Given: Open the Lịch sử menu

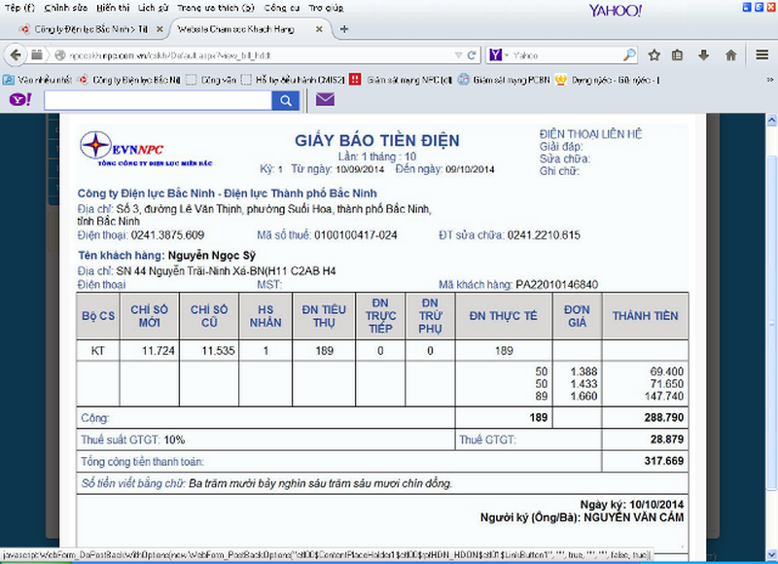Looking at the screenshot, I should pos(156,8).
